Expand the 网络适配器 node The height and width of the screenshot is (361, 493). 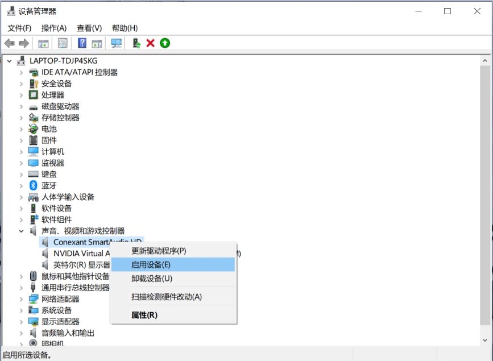21,299
